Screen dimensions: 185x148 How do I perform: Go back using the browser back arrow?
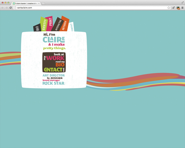pyautogui.click(x=3, y=8)
